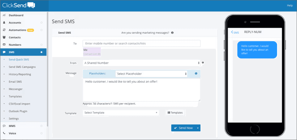Open History/Reporting in the sidebar
The height and width of the screenshot is (140, 297).
point(20,74)
